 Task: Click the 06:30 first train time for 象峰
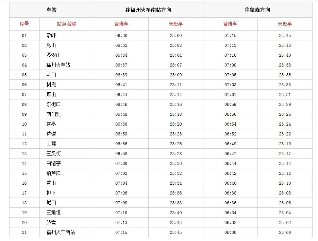121,35
